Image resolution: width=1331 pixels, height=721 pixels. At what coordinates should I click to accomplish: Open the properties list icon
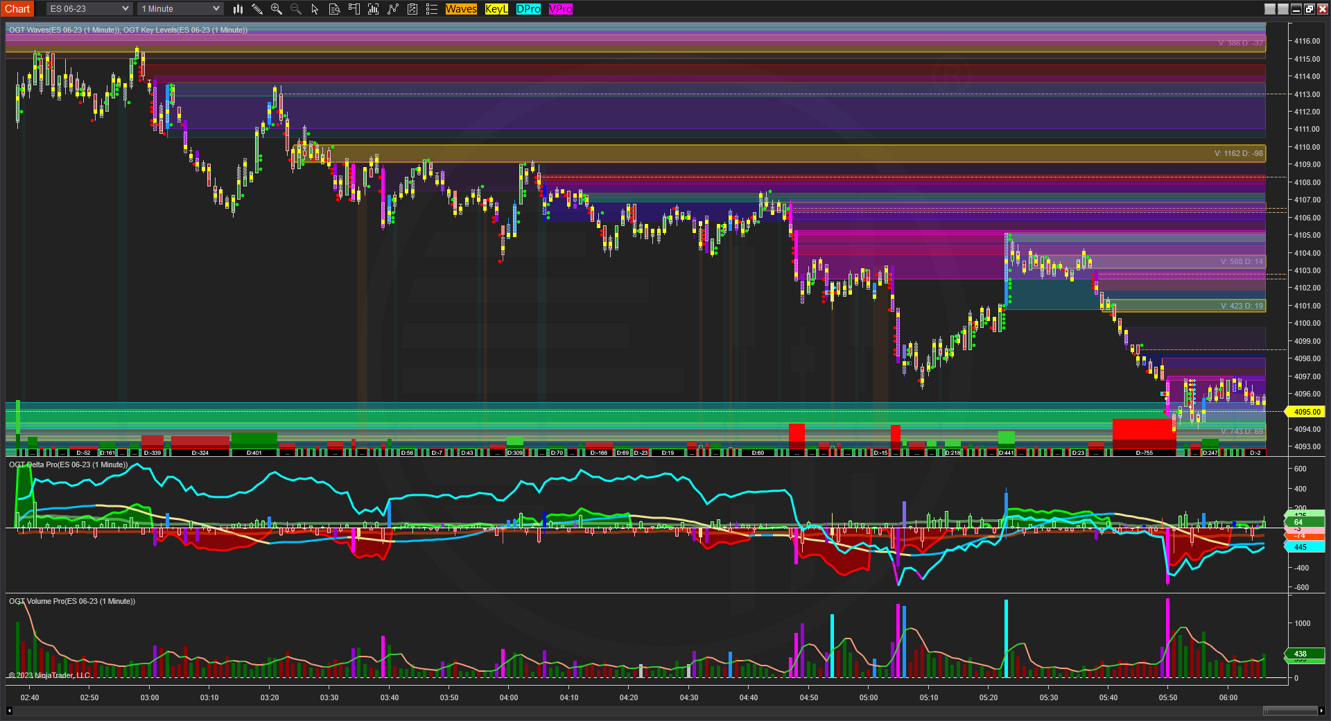point(432,9)
